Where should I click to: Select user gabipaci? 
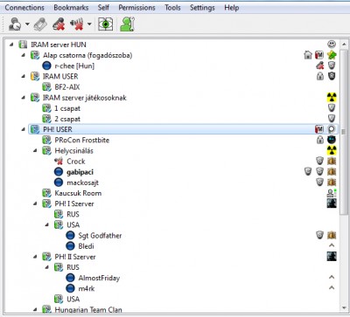point(80,172)
